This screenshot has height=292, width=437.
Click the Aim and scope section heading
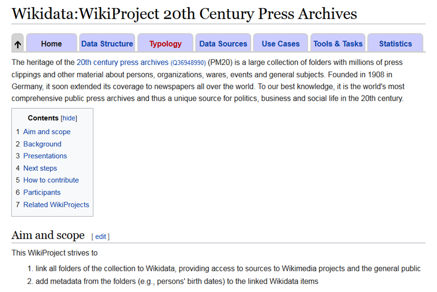pos(48,235)
